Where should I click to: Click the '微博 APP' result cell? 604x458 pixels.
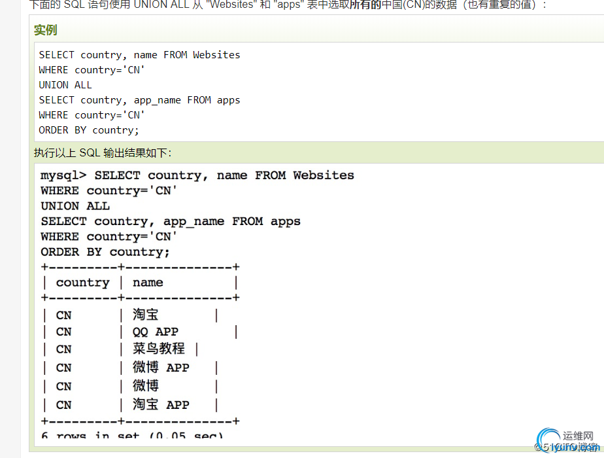point(161,367)
